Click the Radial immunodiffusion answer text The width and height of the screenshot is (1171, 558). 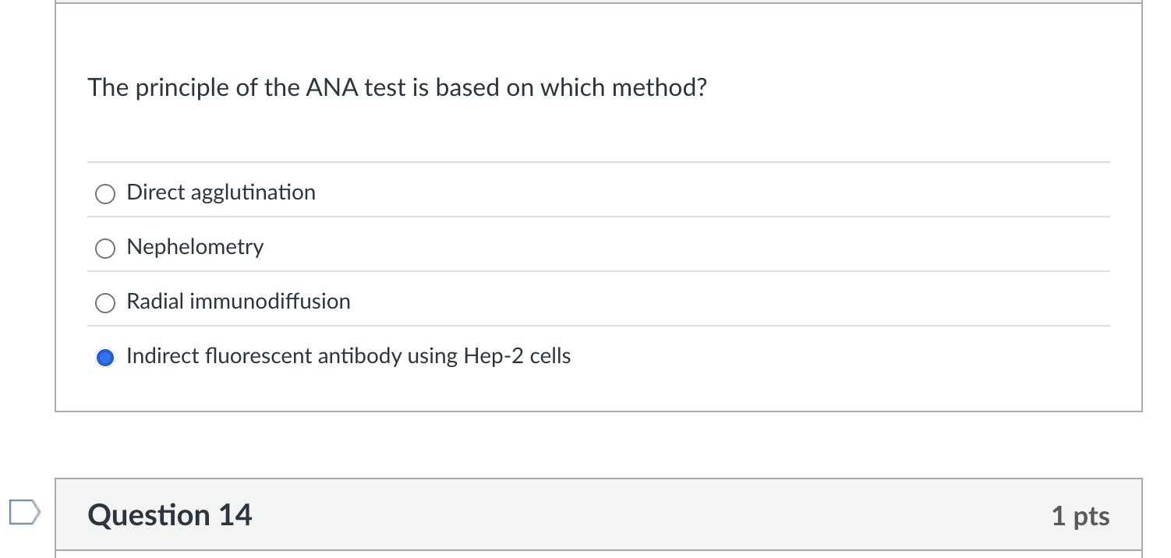(239, 302)
